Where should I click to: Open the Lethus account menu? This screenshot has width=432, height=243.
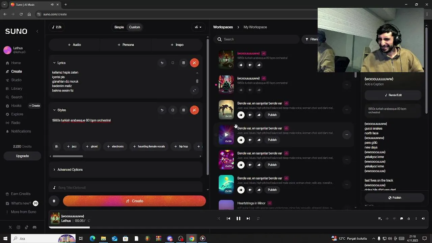(22, 50)
